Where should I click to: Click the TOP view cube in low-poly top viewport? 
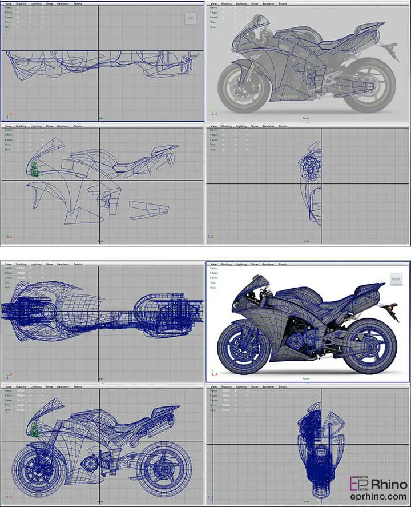(191, 18)
